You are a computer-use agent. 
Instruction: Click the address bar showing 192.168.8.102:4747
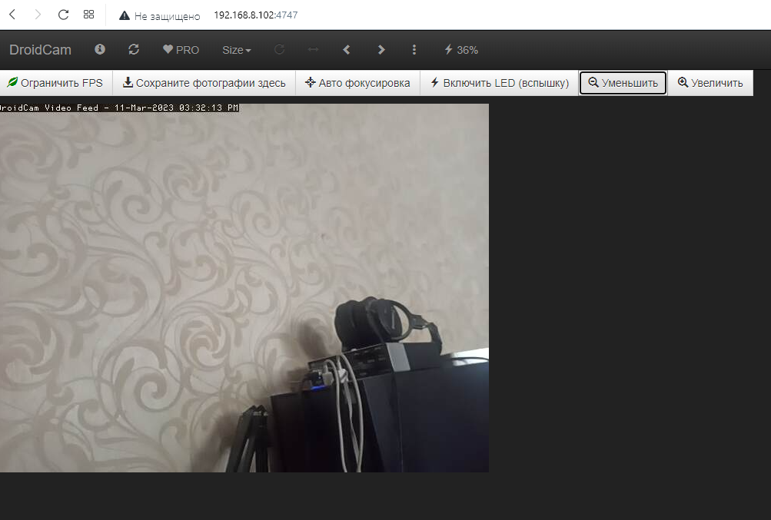pos(256,15)
